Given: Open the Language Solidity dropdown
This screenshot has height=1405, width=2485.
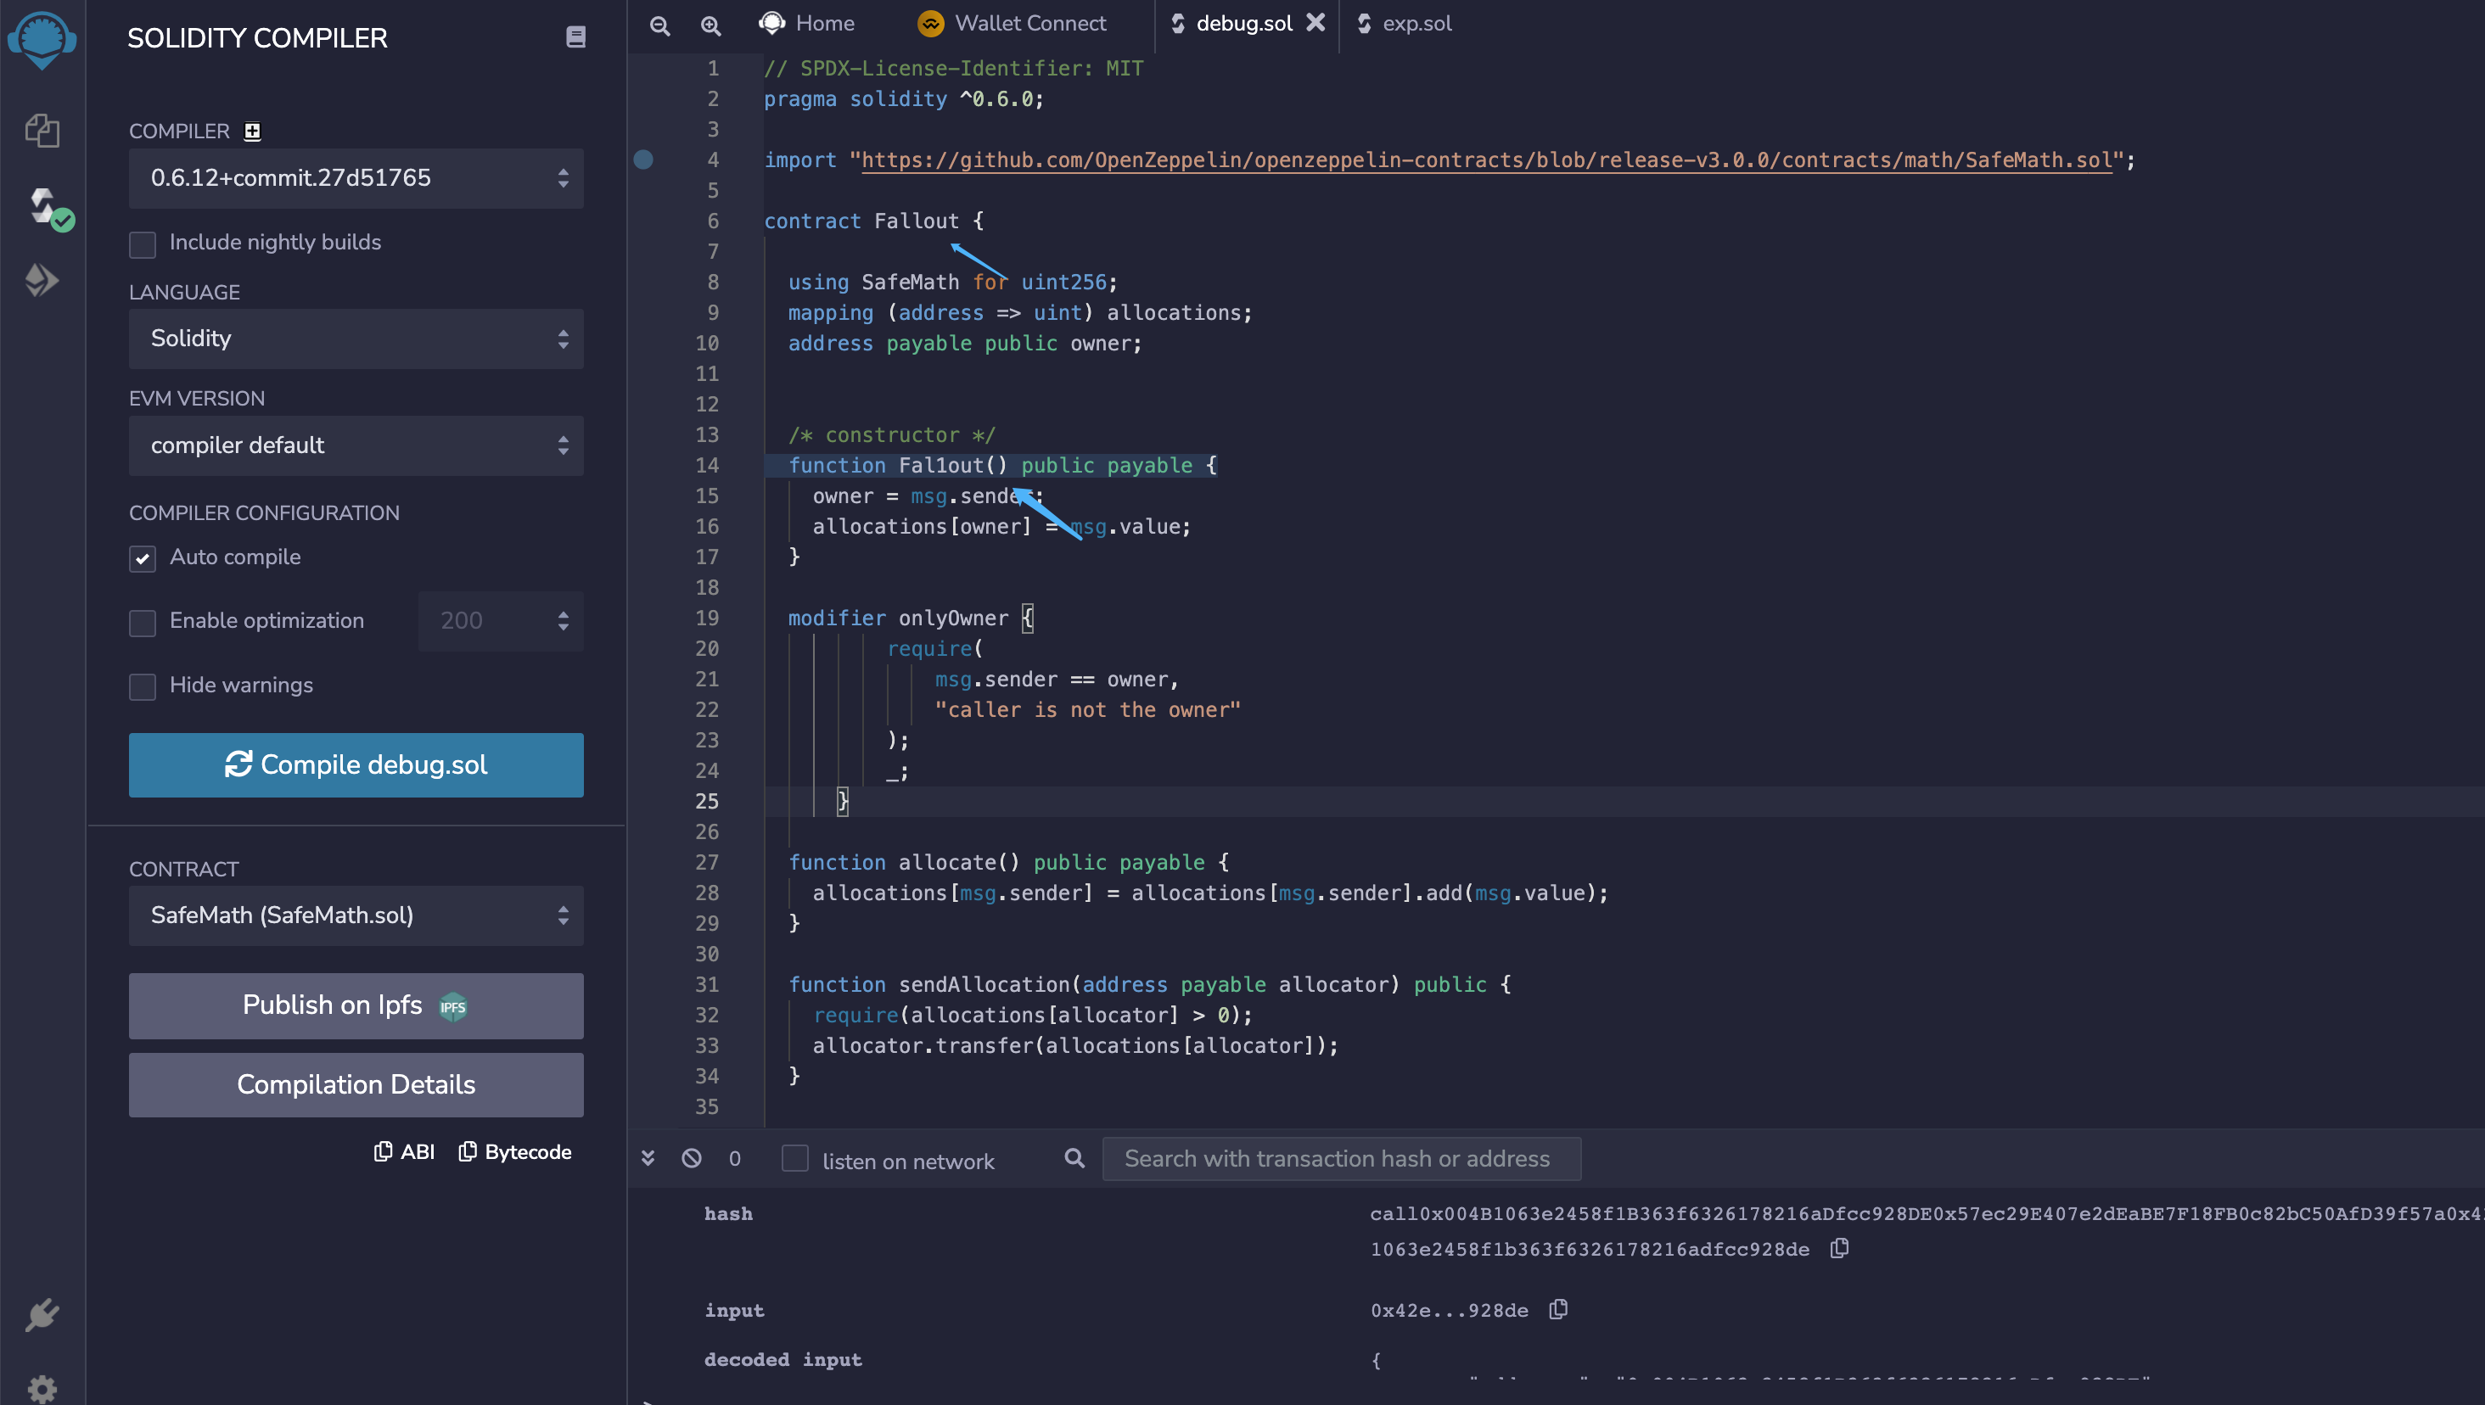Looking at the screenshot, I should 356,339.
